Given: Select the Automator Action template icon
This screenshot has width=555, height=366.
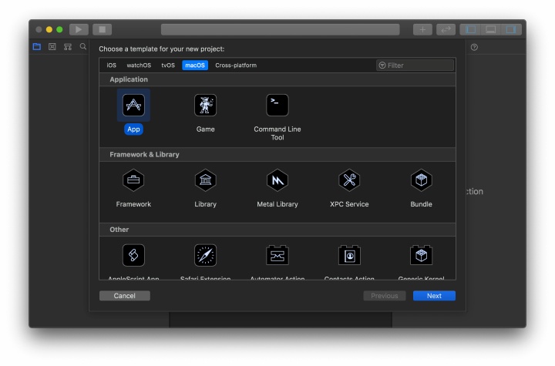Looking at the screenshot, I should click(x=277, y=255).
